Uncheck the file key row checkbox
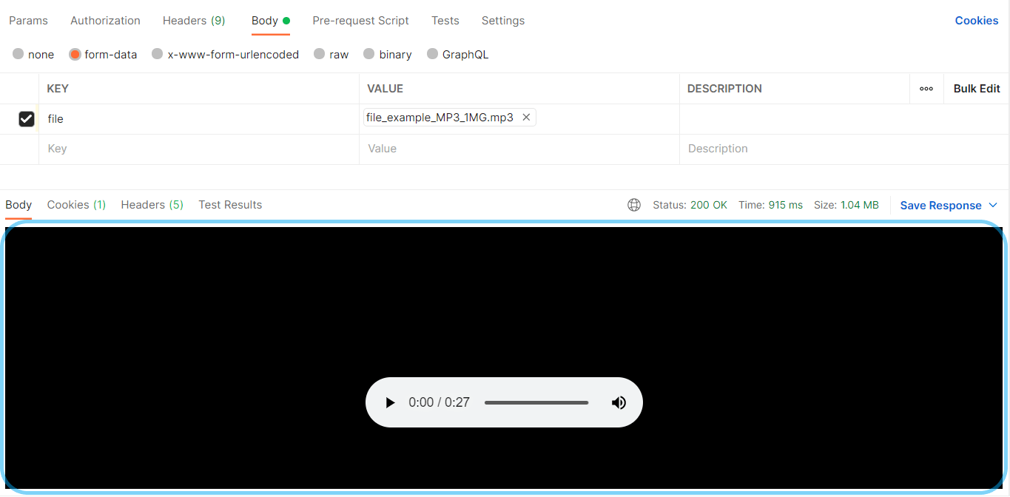 point(27,118)
